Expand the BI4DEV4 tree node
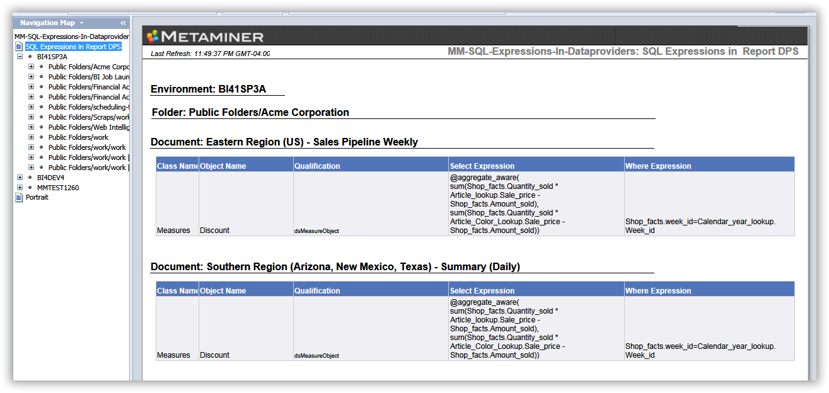 click(x=20, y=177)
